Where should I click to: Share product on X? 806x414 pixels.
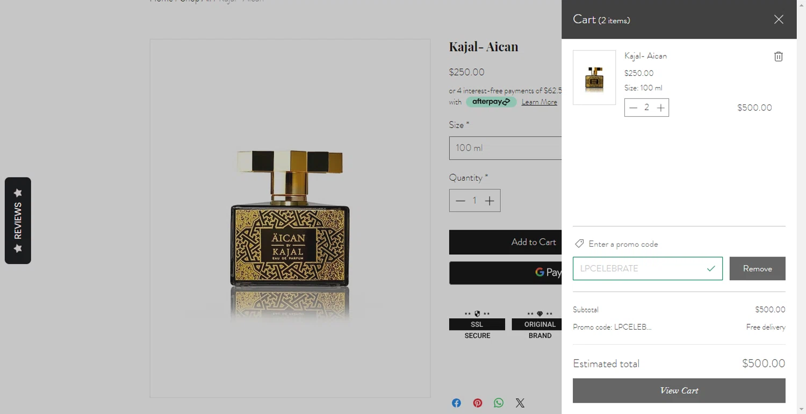[520, 403]
